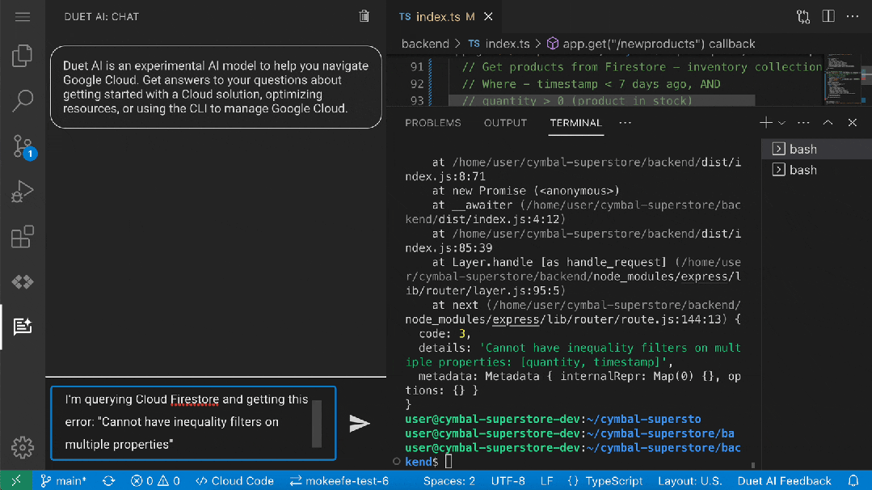Viewport: 872px width, 490px height.
Task: Send the chat message to Duet AI
Action: (360, 423)
